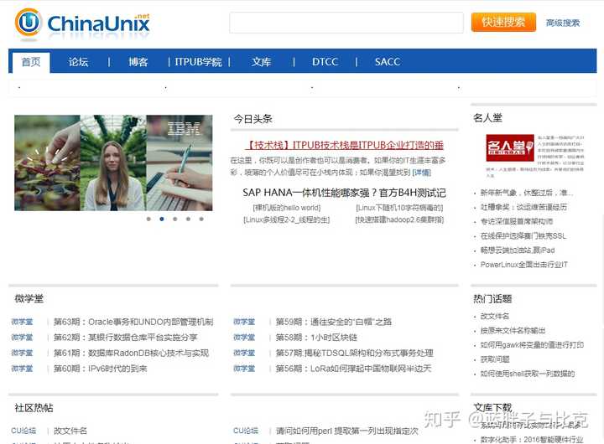Screen dimensions: 604x444
Task: Select the second carousel dot
Action: pyautogui.click(x=162, y=219)
